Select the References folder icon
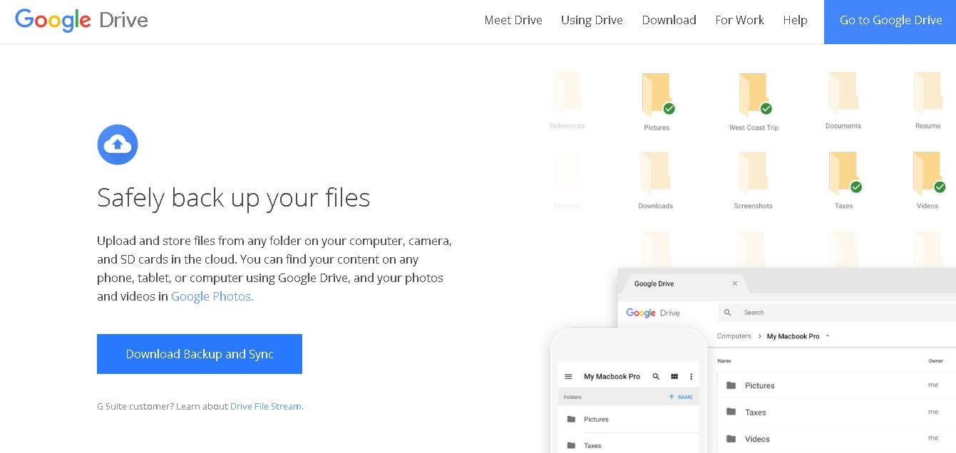 coord(567,93)
